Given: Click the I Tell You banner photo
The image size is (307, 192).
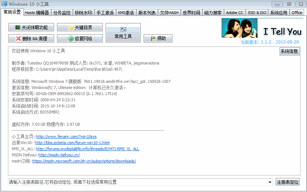Looking at the screenshot, I should pyautogui.click(x=240, y=28).
